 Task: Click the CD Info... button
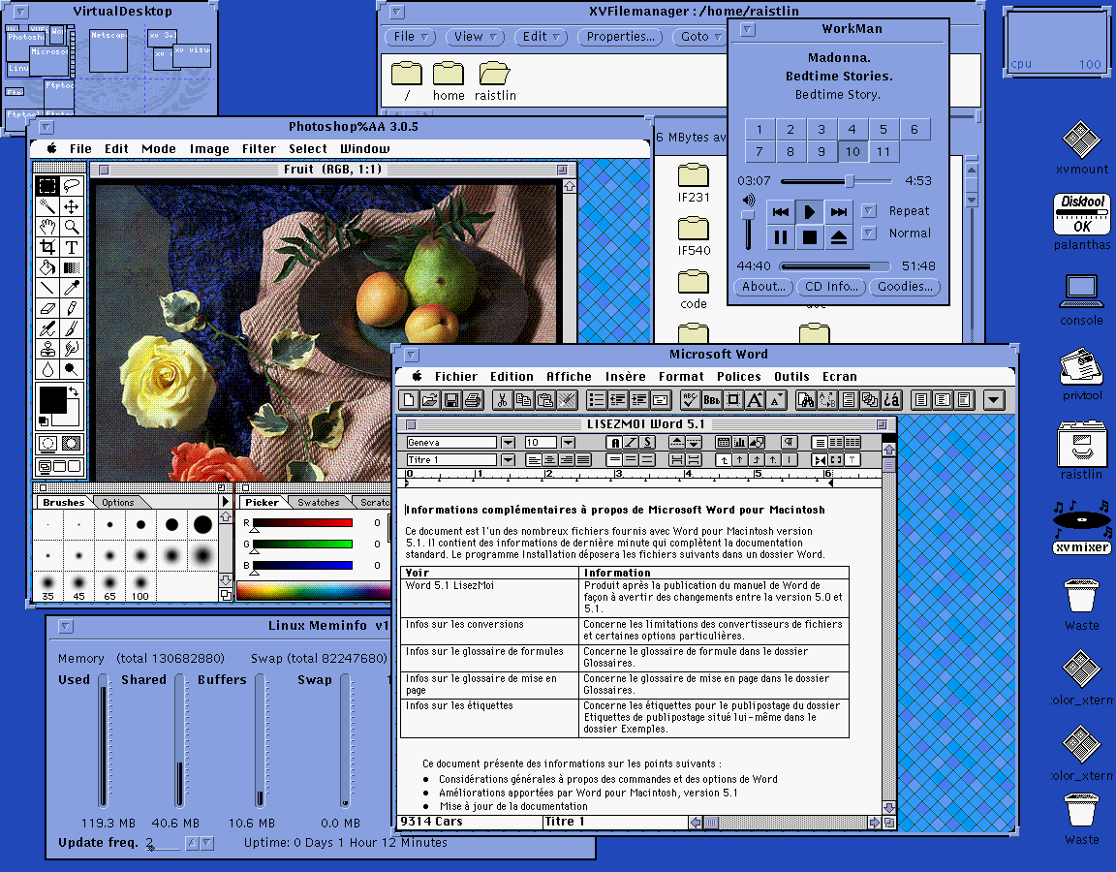pos(830,287)
